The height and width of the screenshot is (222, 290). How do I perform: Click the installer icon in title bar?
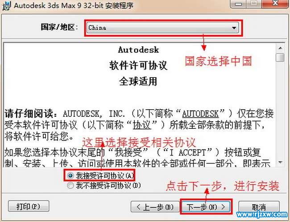[7, 5]
